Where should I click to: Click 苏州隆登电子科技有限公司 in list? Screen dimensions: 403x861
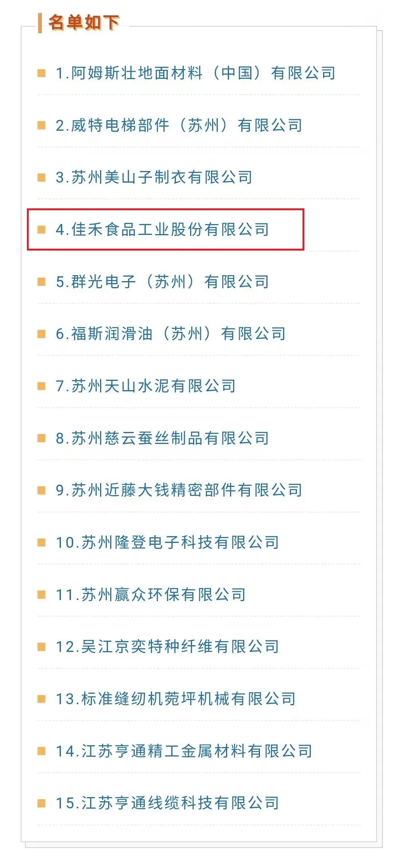tap(167, 542)
